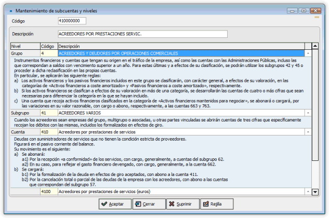Select the Grupo code cell showing 4
The width and height of the screenshot is (329, 218).
(x=48, y=53)
